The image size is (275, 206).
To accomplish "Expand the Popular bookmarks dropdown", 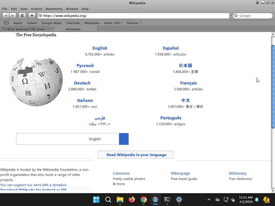I will [134, 23].
